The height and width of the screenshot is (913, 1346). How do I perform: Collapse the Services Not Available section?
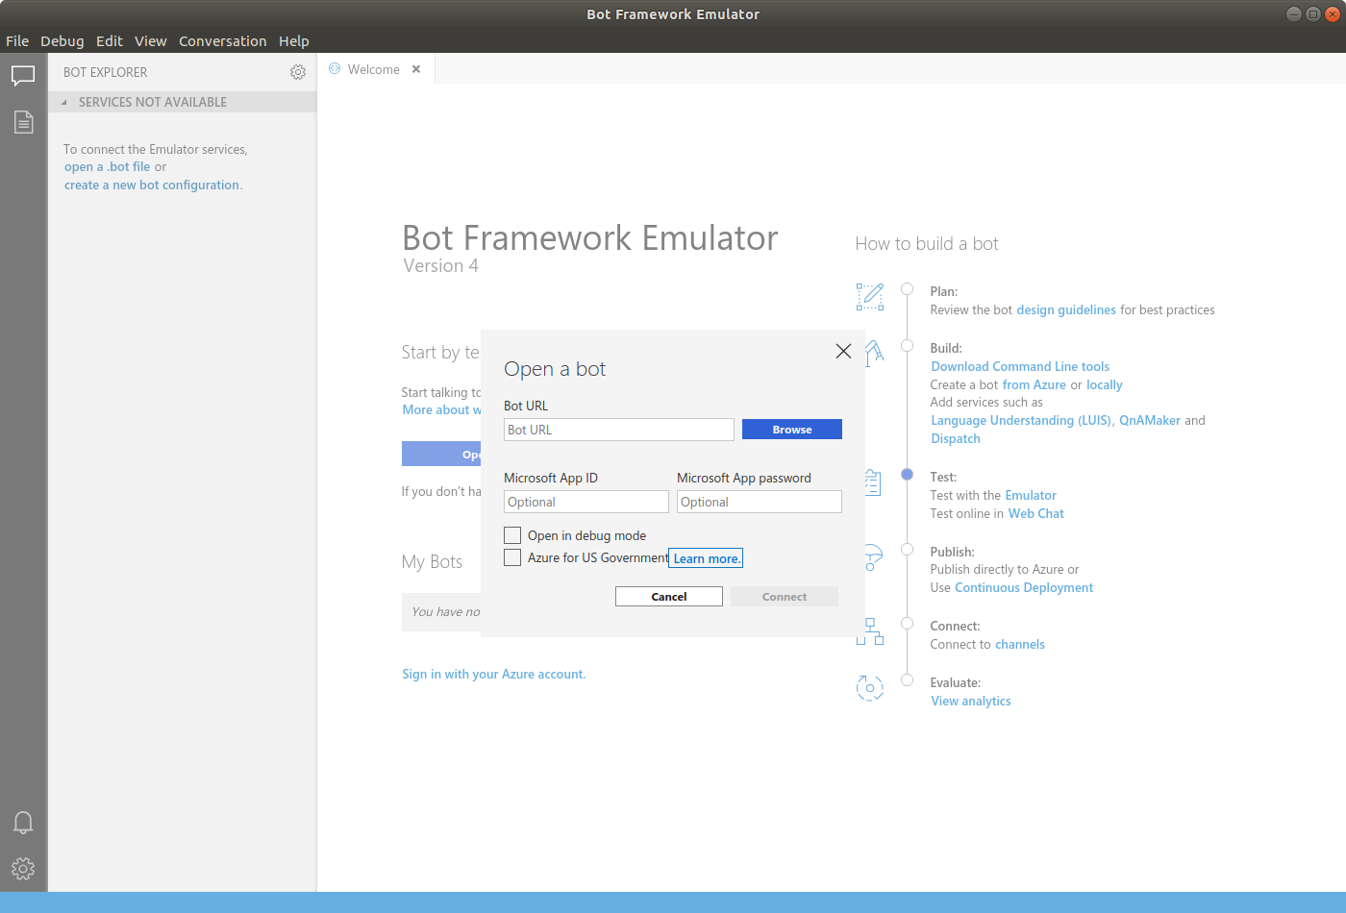pyautogui.click(x=64, y=101)
